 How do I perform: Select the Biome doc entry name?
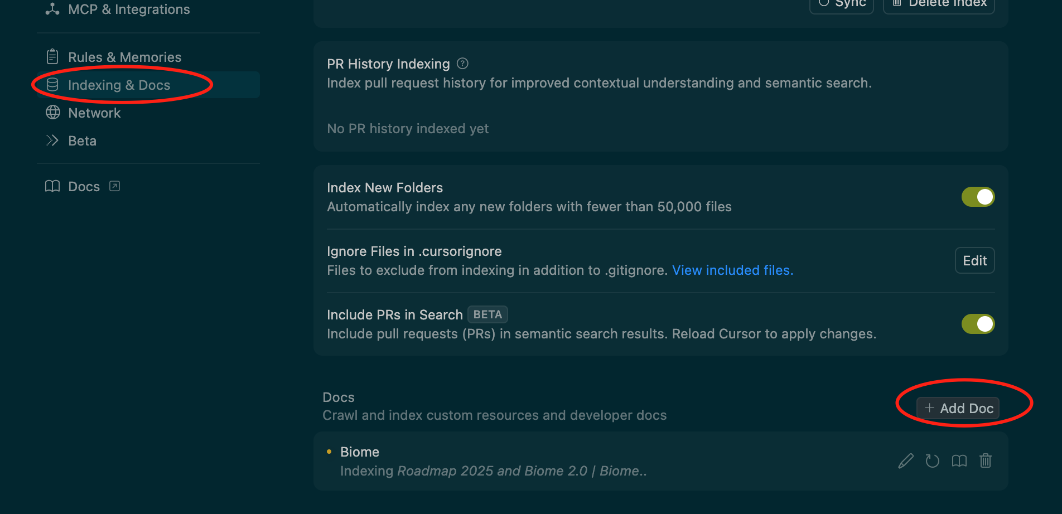[360, 452]
